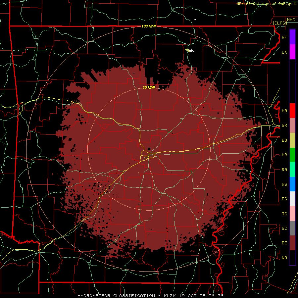The height and width of the screenshot is (298, 298).
Task: Click the small yellow-white echo near the top
Action: (x=190, y=50)
